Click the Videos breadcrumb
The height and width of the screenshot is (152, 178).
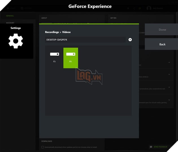click(66, 32)
